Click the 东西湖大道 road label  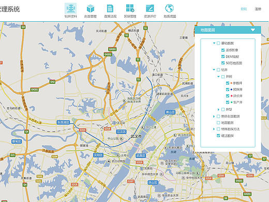tap(35, 121)
